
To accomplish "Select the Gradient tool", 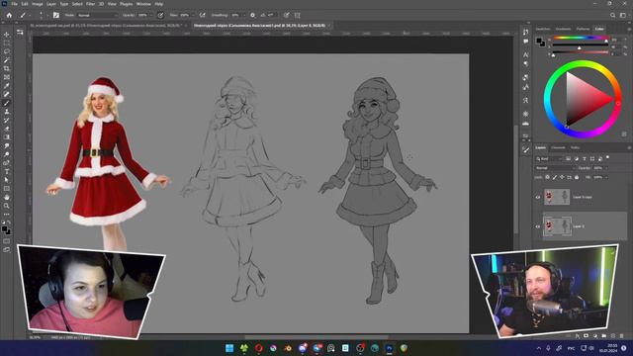I will click(x=7, y=137).
